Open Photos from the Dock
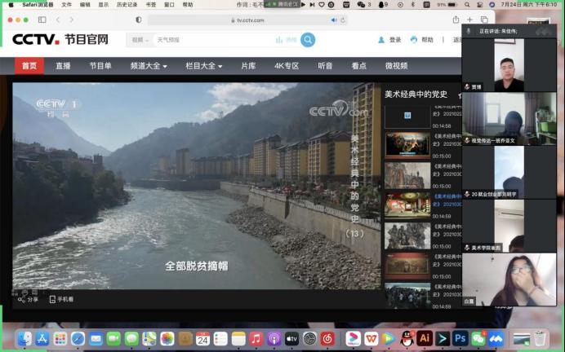 tap(167, 339)
